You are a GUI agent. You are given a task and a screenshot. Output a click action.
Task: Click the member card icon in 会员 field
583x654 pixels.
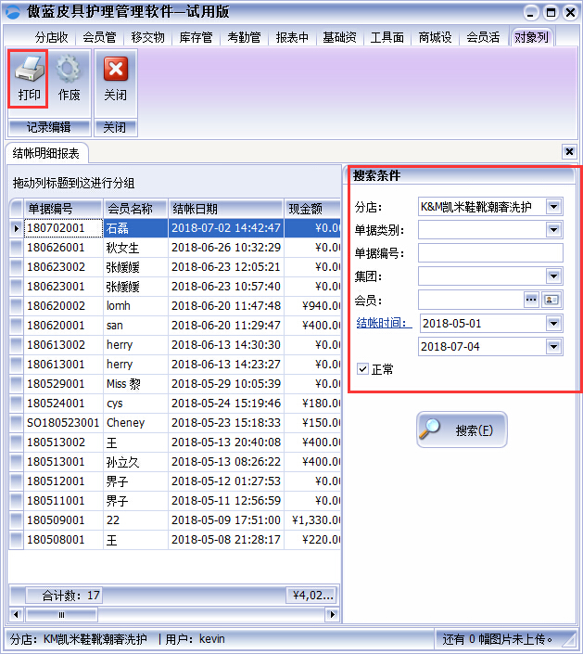[552, 300]
